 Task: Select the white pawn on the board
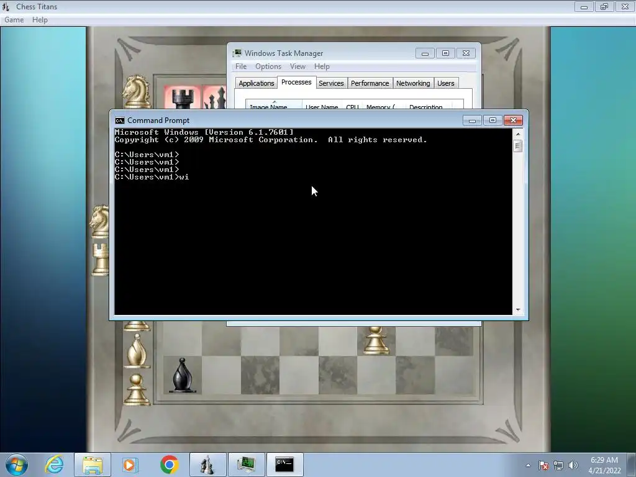click(x=376, y=341)
